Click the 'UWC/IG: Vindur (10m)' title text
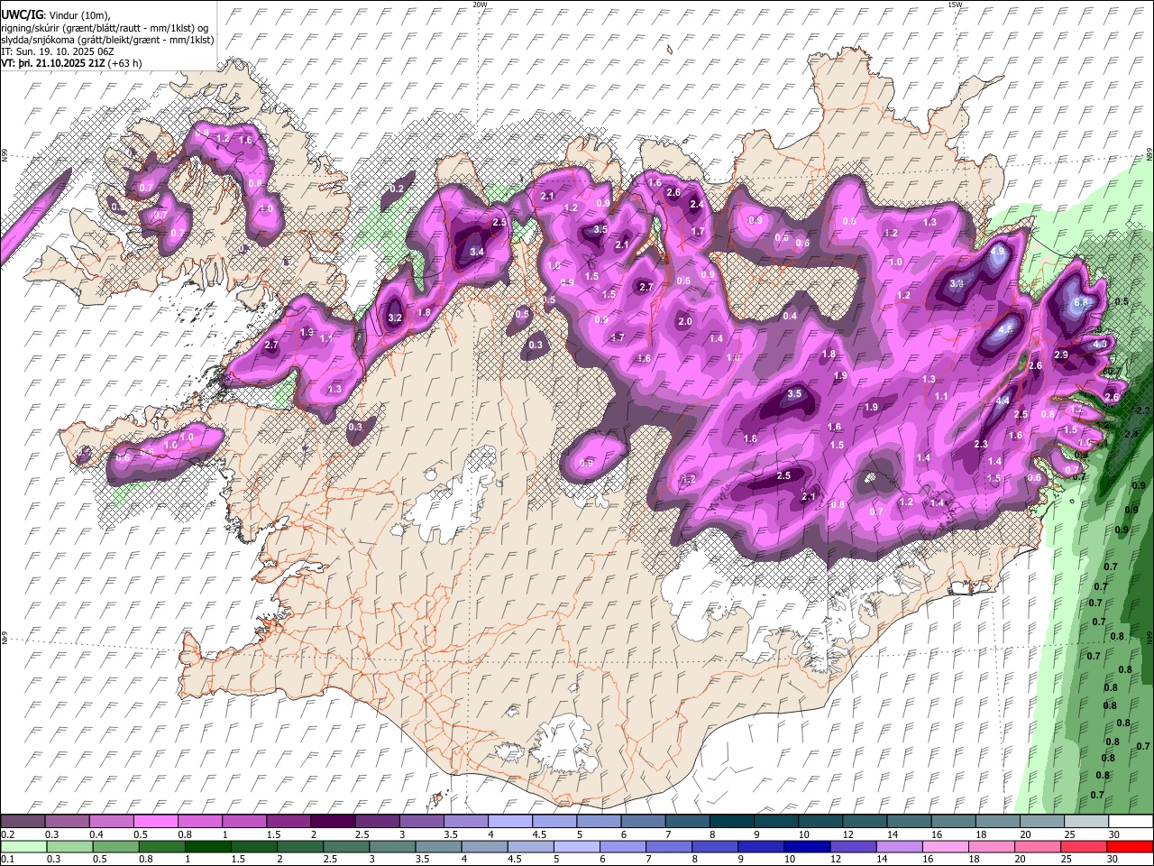Viewport: 1154px width, 866px height. pyautogui.click(x=54, y=15)
